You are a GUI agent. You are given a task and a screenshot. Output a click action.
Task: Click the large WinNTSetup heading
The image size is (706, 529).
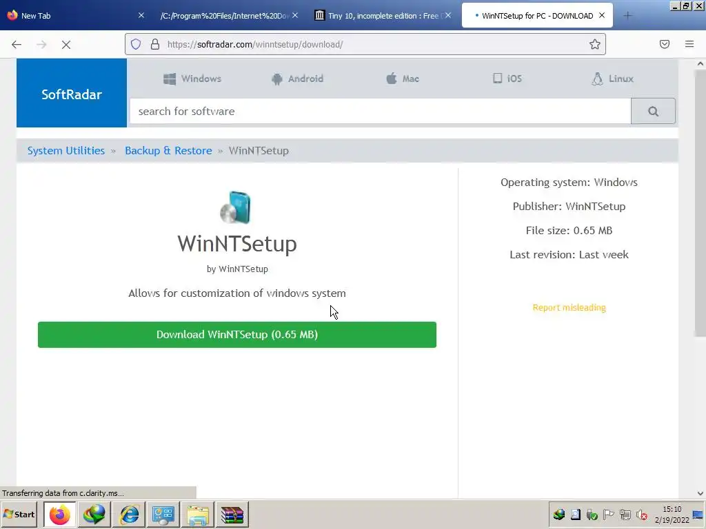click(237, 244)
